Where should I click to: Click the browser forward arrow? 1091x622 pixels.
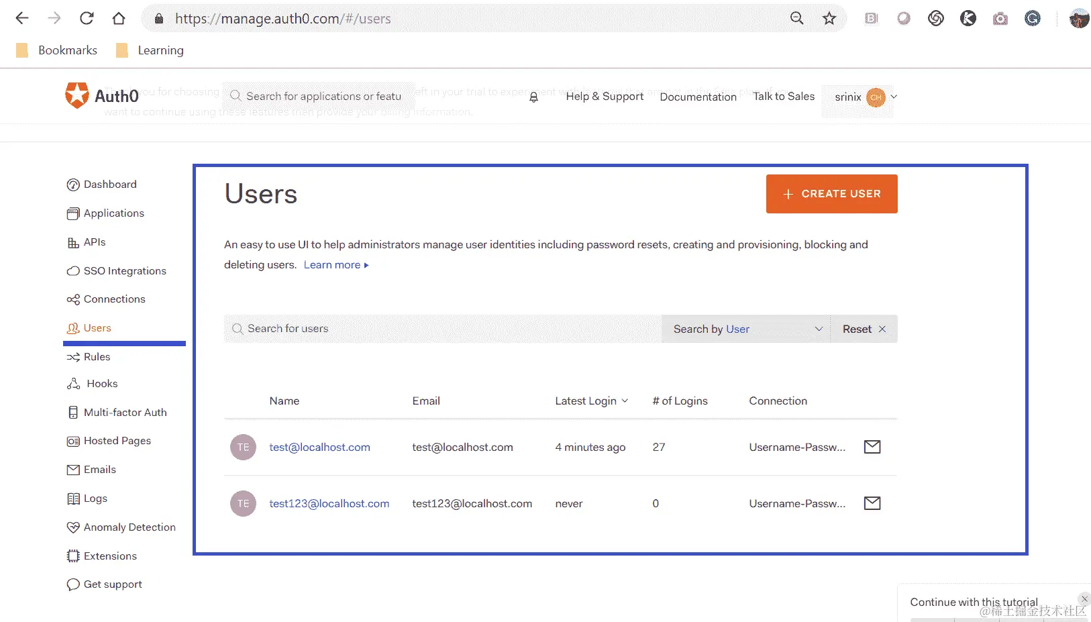(54, 18)
